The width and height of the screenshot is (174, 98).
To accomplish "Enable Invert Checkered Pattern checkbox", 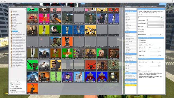I will click(140, 45).
